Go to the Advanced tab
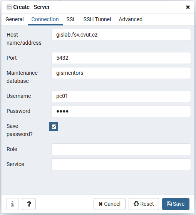The width and height of the screenshot is (196, 215). [131, 19]
